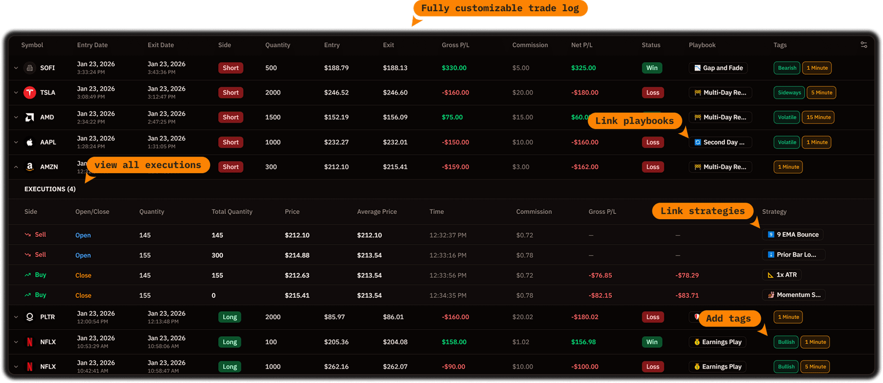Select execution gross P/L -$76.85
The height and width of the screenshot is (383, 883).
(x=600, y=275)
